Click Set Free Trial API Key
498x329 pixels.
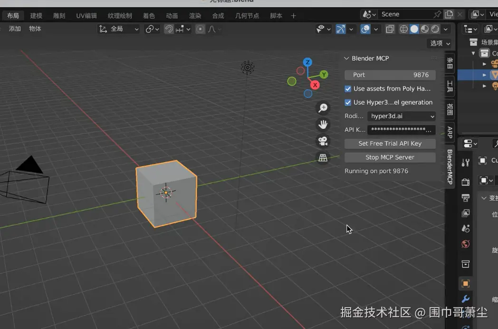390,144
